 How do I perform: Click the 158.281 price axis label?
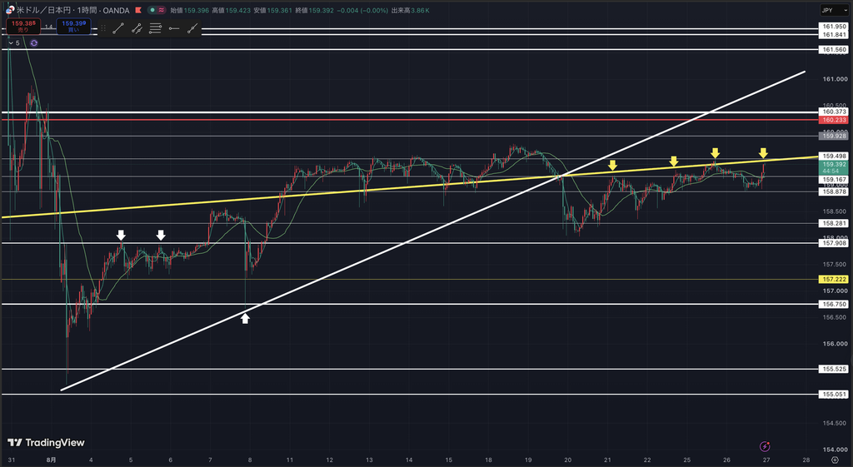point(834,223)
